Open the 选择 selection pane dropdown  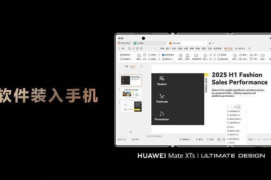263,57
